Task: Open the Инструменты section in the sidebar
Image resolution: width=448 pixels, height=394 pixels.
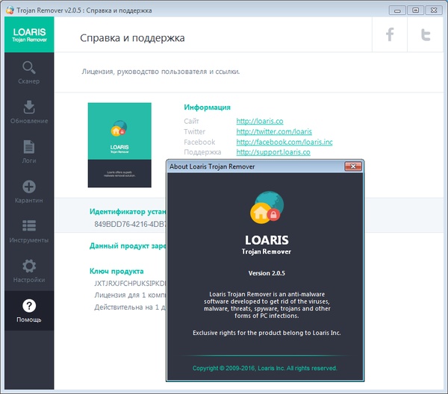Action: point(29,231)
